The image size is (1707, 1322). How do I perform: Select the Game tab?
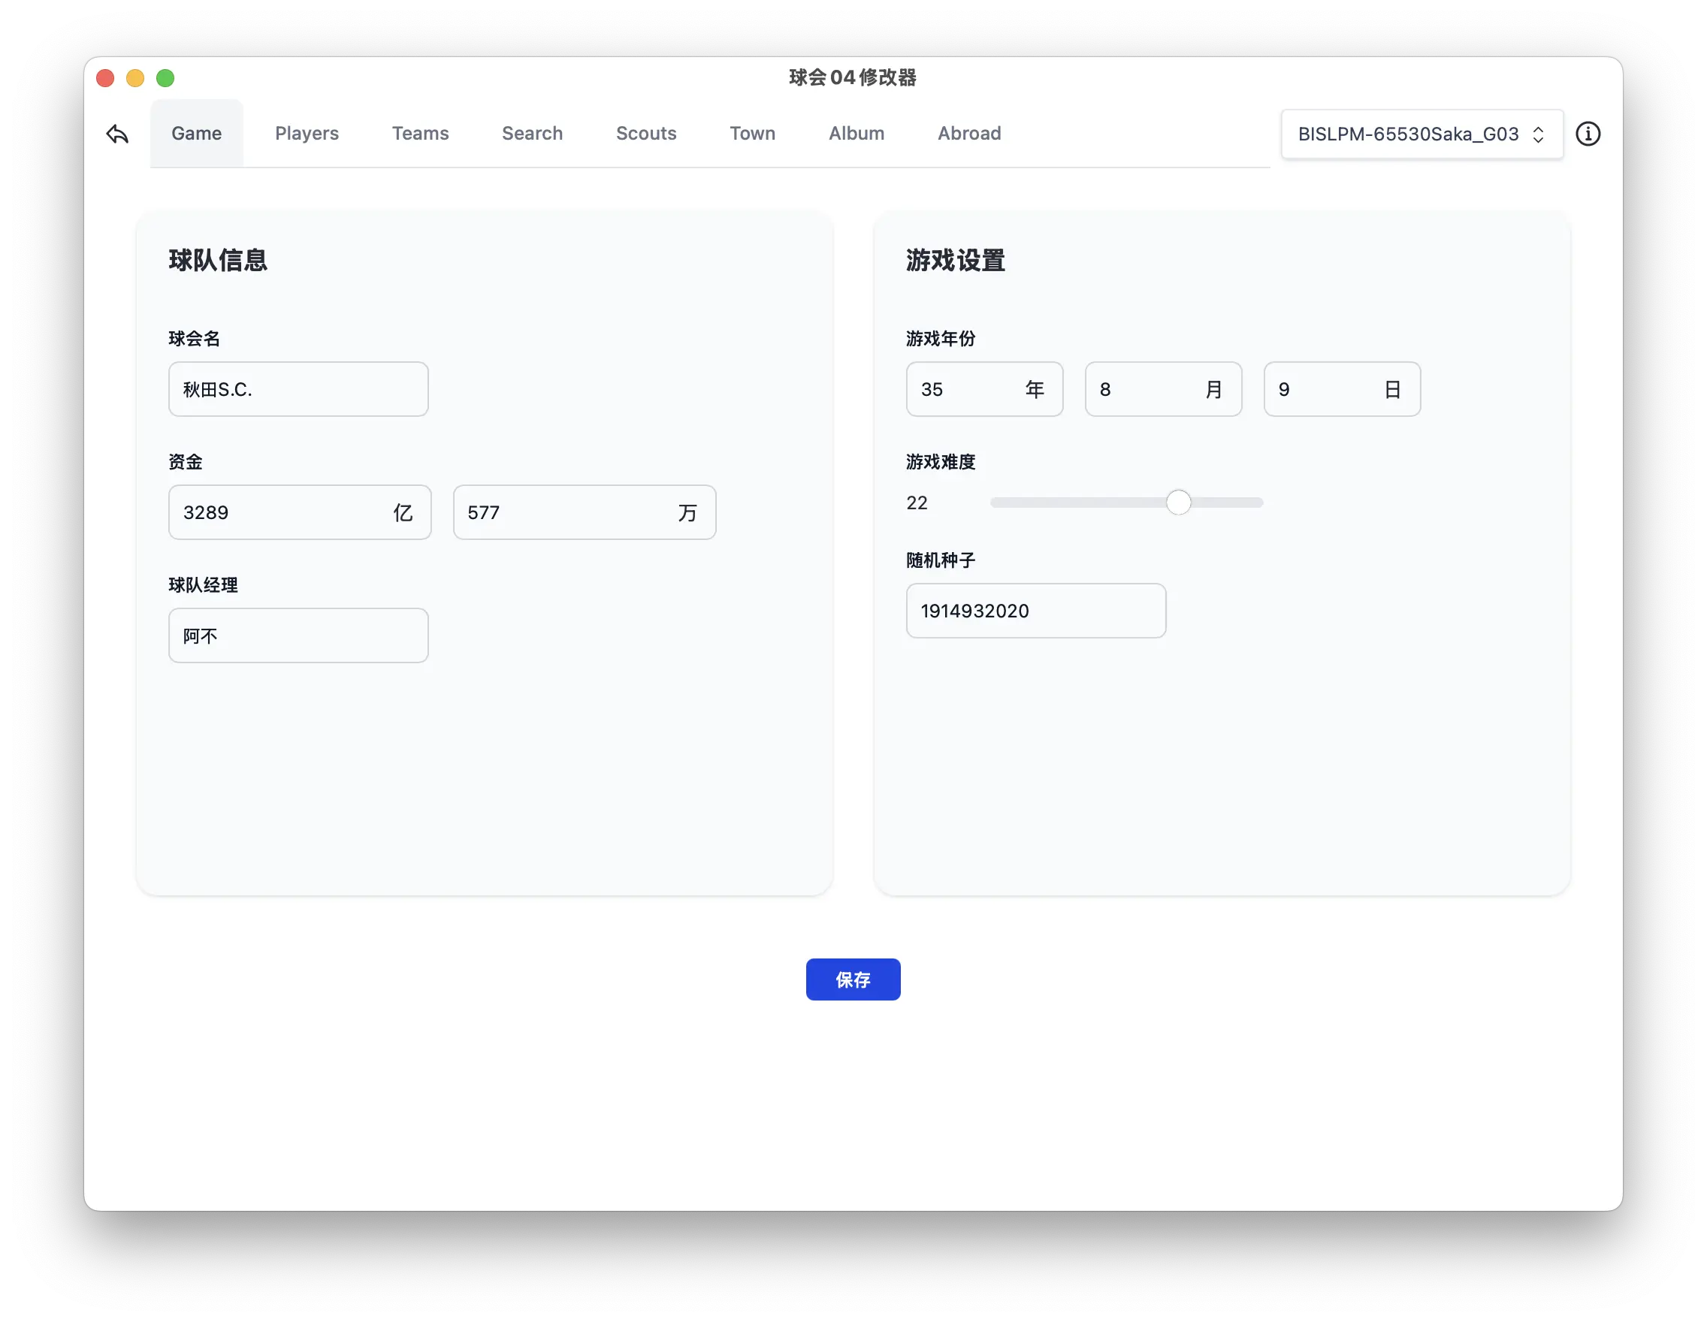196,133
